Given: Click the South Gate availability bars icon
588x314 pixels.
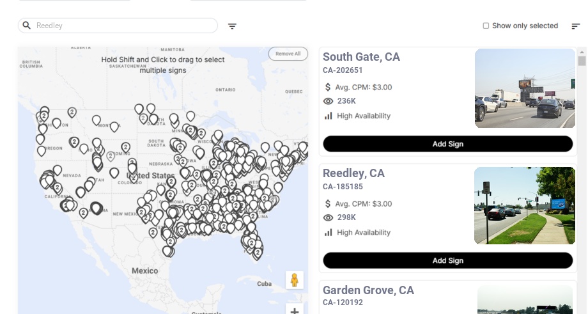Looking at the screenshot, I should pyautogui.click(x=329, y=116).
